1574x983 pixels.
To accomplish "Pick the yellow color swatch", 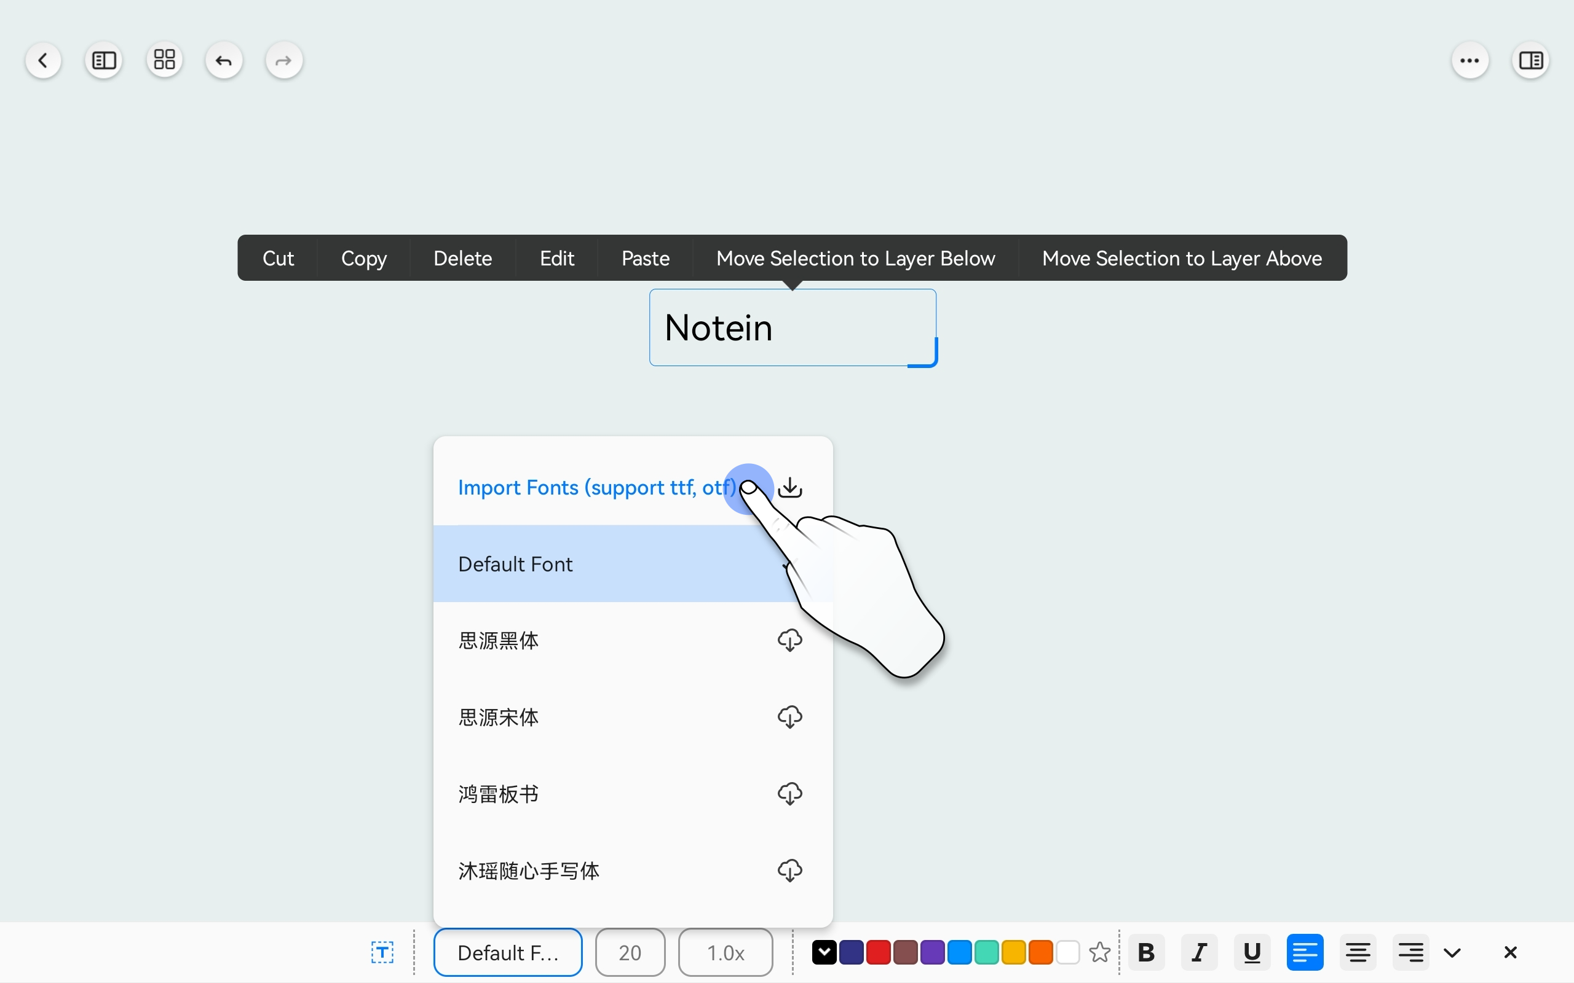I will coord(1013,952).
